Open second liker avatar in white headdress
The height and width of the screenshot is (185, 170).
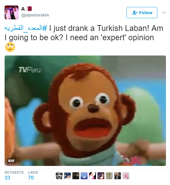(67, 176)
